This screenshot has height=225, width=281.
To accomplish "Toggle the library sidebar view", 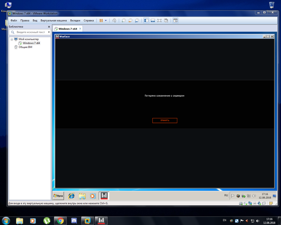I will coord(146,20).
